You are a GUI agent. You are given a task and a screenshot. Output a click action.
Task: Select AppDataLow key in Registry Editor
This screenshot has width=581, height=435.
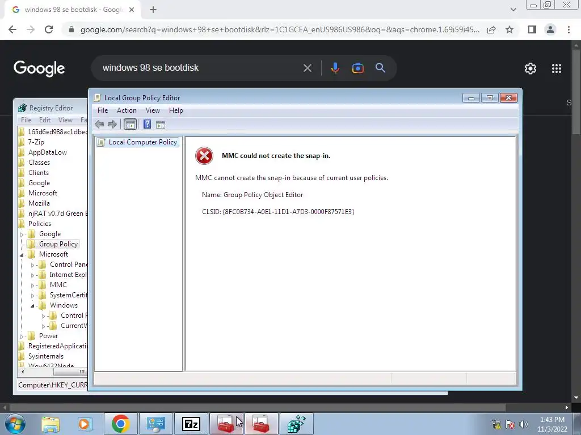(x=48, y=152)
